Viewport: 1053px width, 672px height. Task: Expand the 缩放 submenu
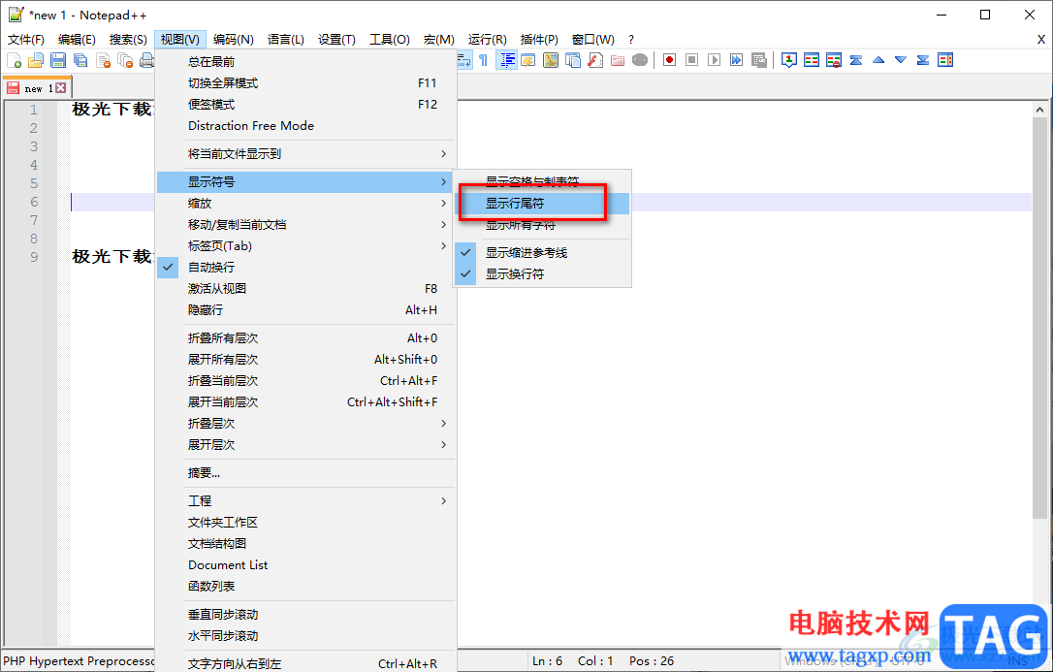(305, 204)
